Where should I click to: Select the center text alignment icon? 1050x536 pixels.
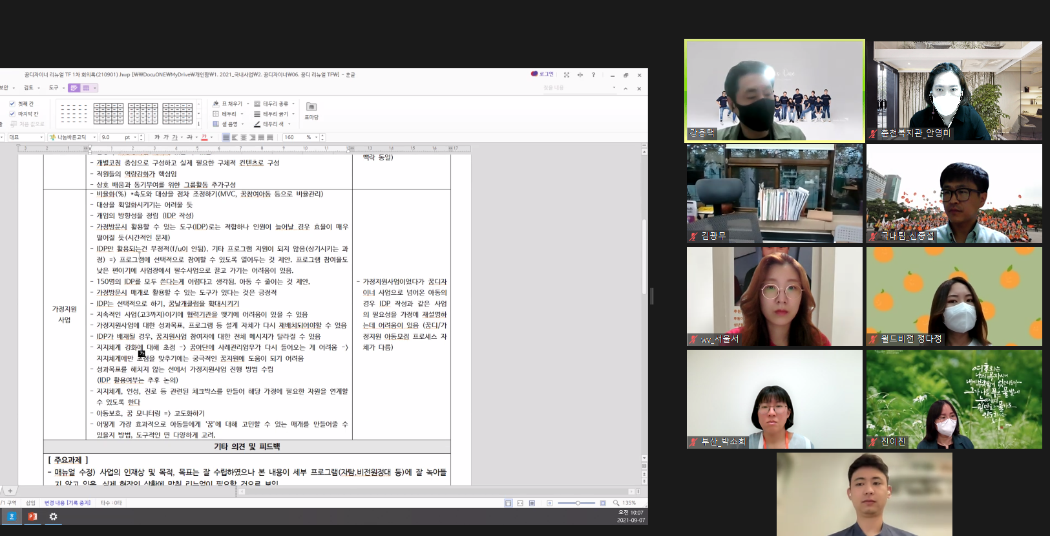244,137
